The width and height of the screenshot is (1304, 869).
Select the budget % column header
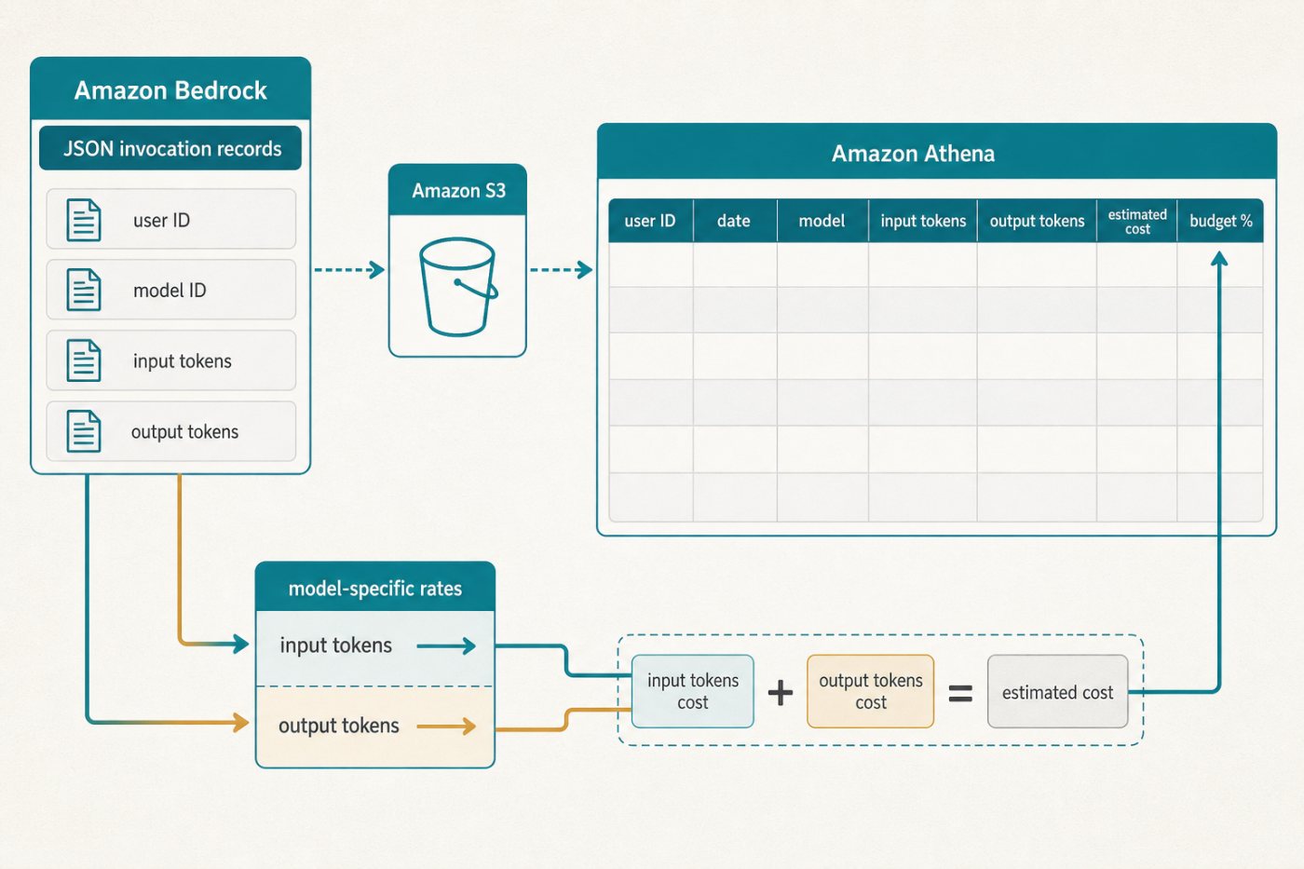click(1220, 221)
